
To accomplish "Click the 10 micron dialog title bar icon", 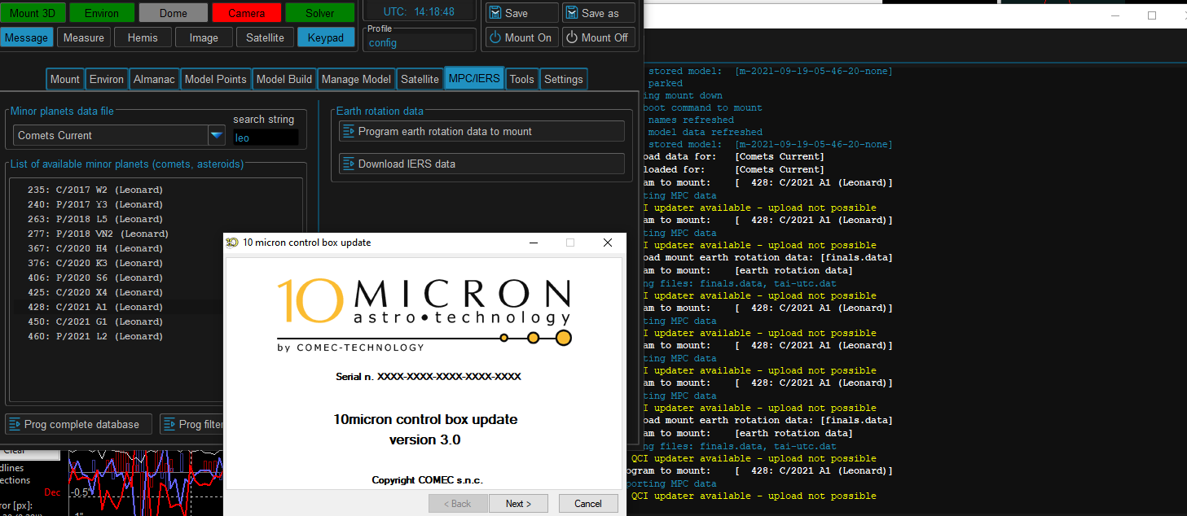I will pyautogui.click(x=232, y=243).
